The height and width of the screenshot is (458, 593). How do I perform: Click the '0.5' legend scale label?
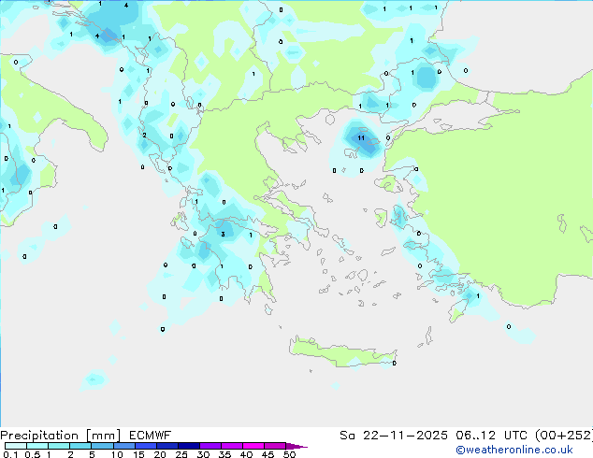(32, 454)
